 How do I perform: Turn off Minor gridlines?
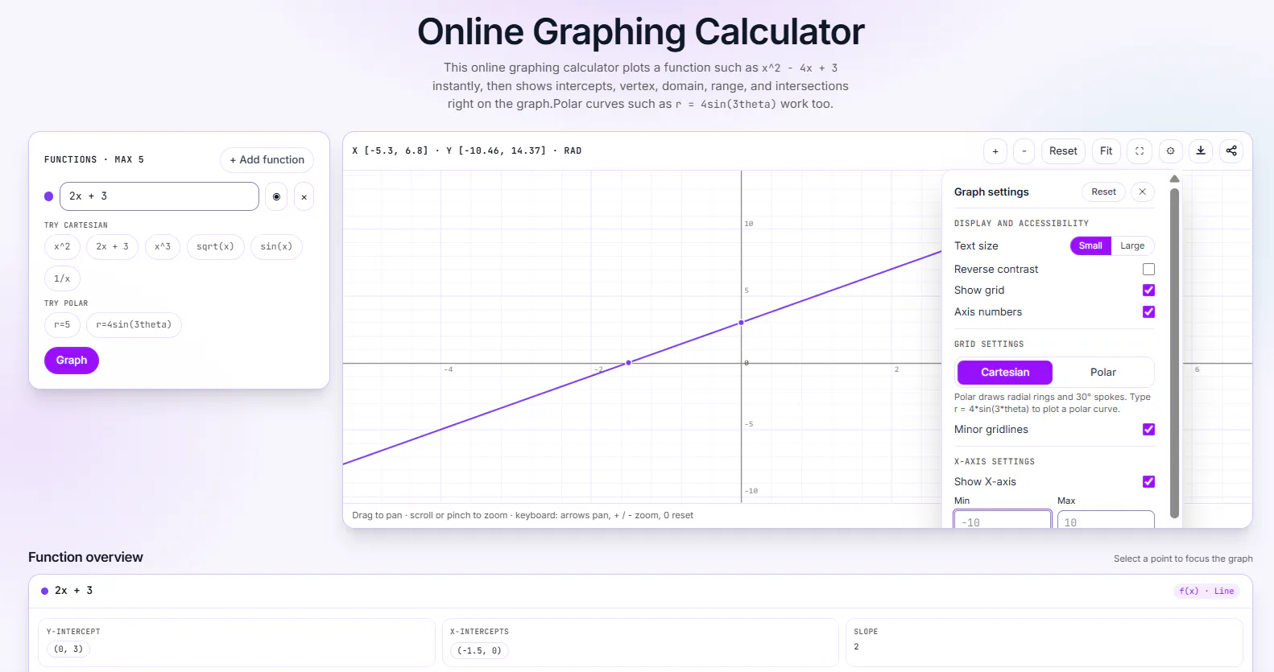tap(1148, 430)
